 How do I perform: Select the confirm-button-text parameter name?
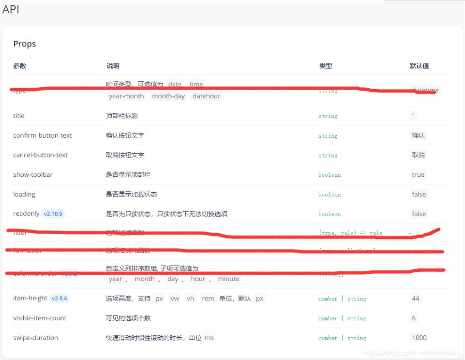click(x=43, y=135)
